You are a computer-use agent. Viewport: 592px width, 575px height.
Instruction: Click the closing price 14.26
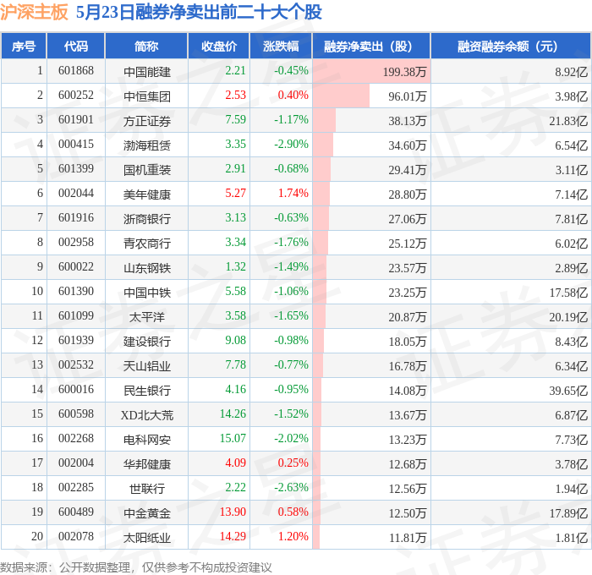tap(233, 414)
